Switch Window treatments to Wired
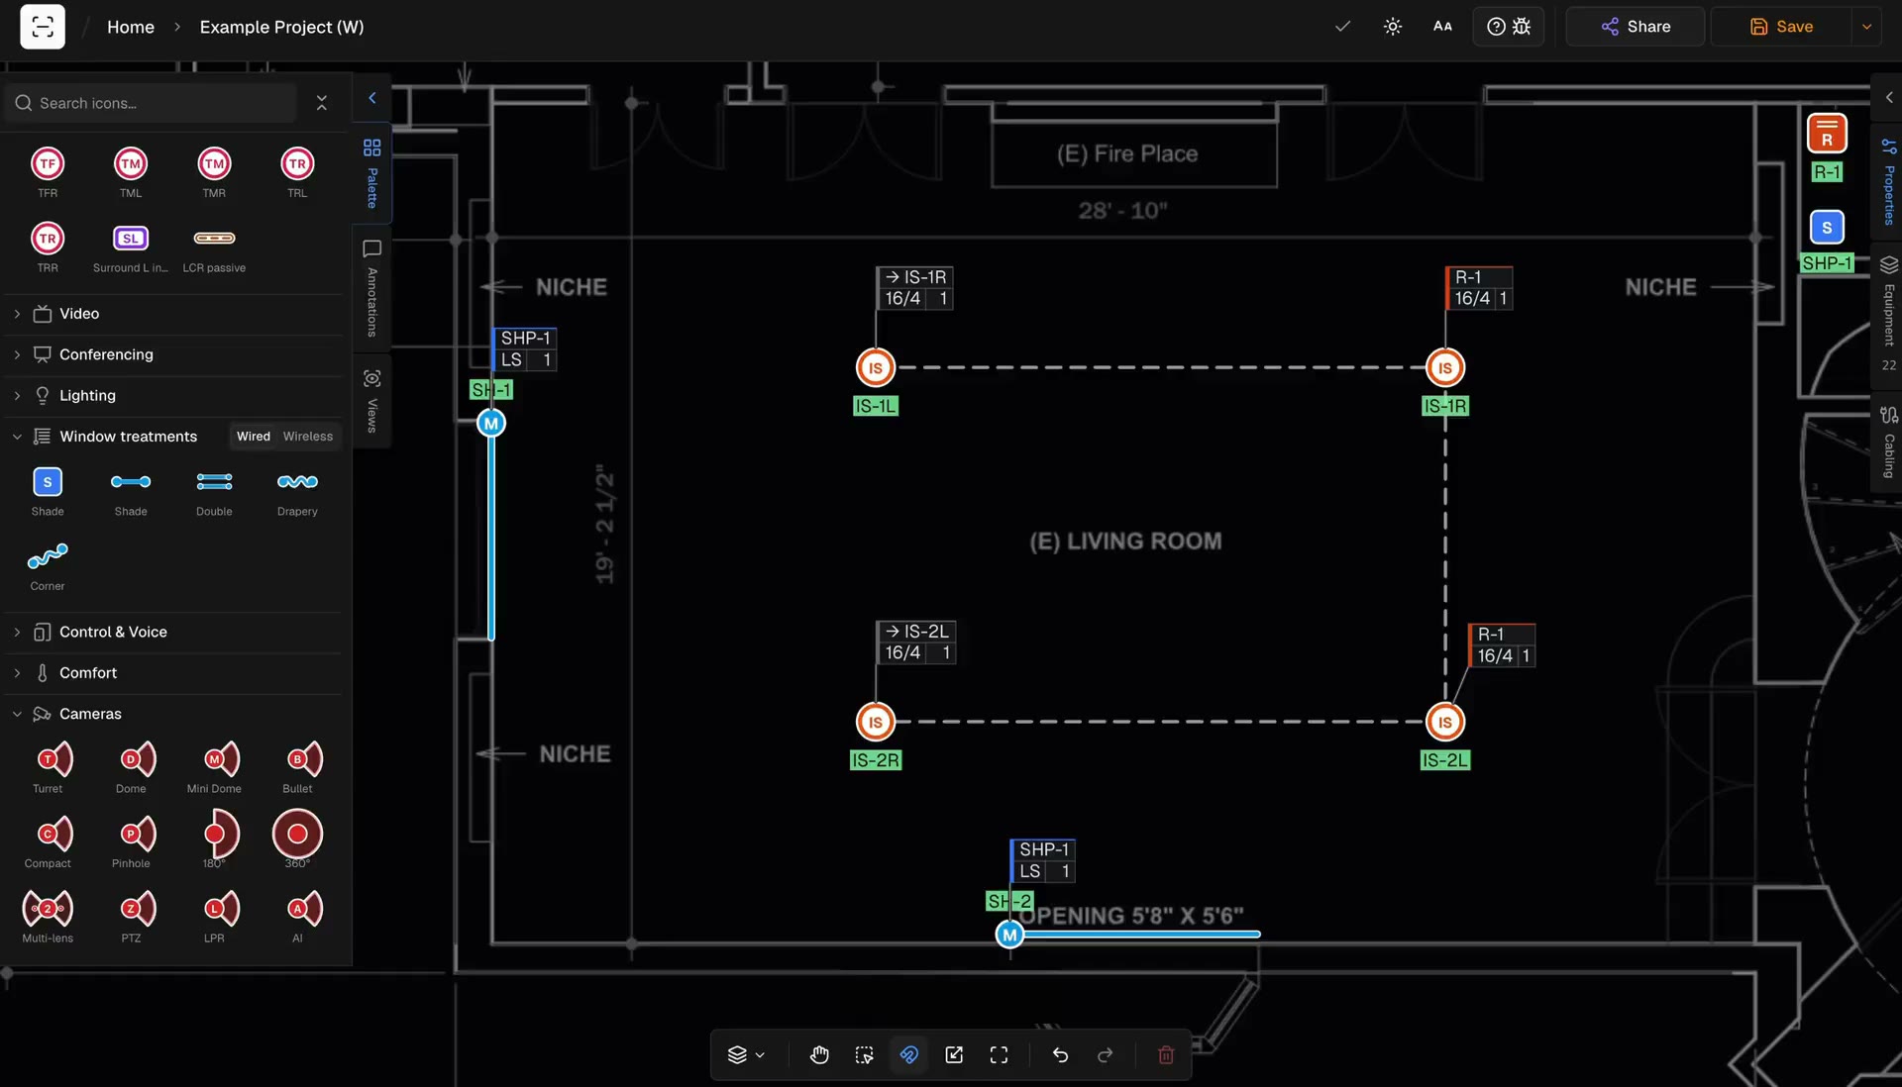The image size is (1902, 1087). 254,437
